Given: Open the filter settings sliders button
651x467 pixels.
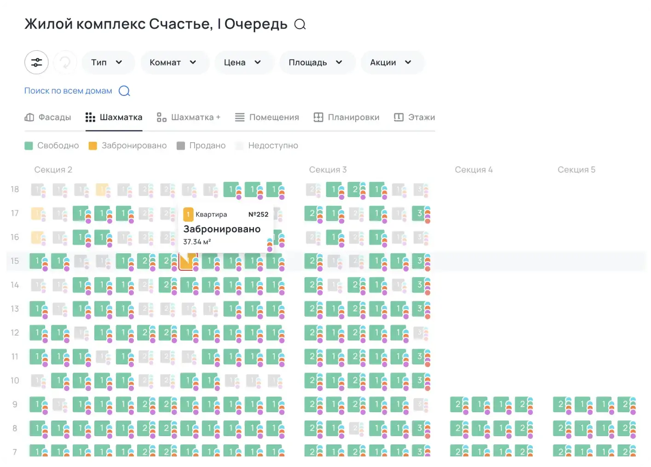Looking at the screenshot, I should pos(36,62).
